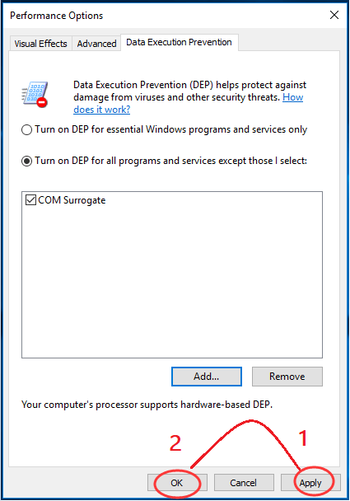Close the Performance Options dialog

(x=334, y=15)
